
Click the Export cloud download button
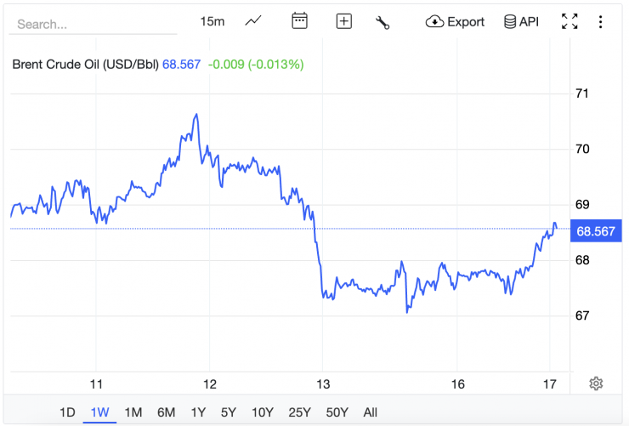pos(455,21)
